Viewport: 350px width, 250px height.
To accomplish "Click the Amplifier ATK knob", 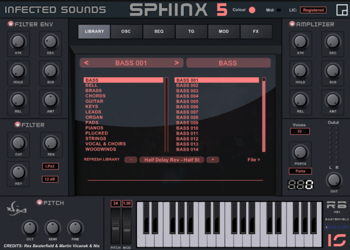I will point(300,41).
